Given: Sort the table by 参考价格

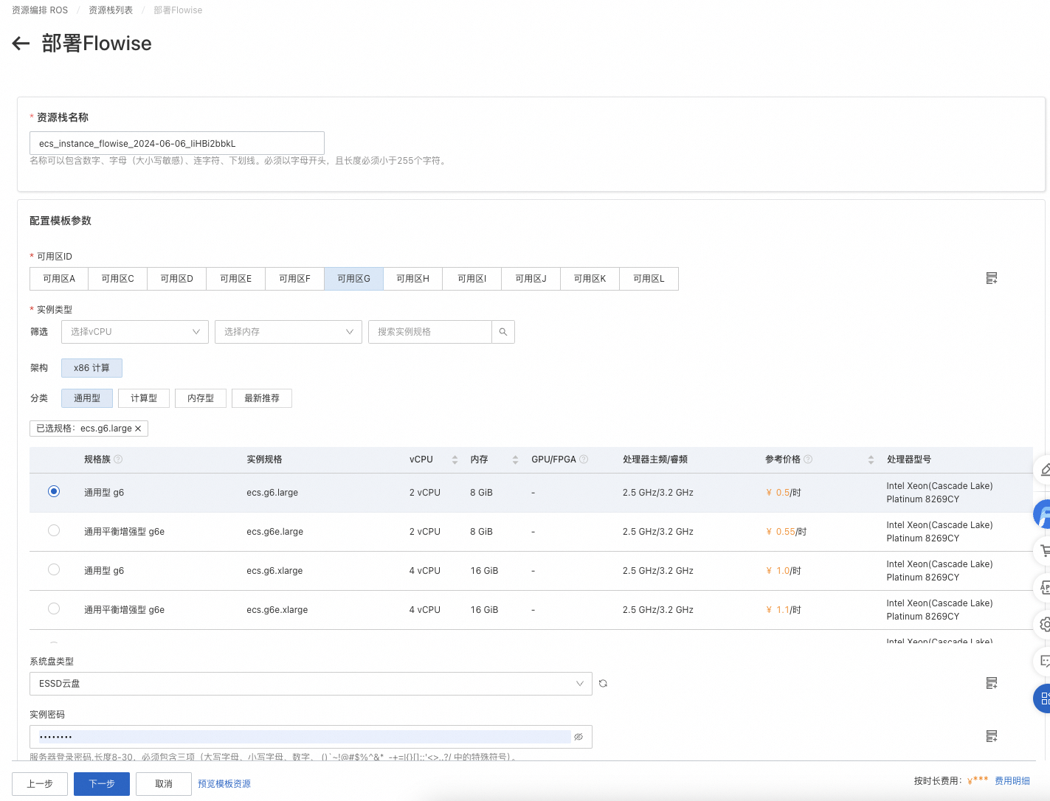Looking at the screenshot, I should [871, 460].
